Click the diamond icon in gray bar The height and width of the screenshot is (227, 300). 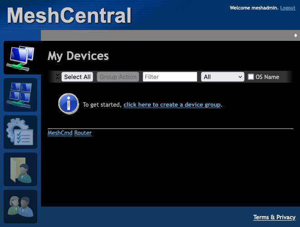[x=295, y=35]
